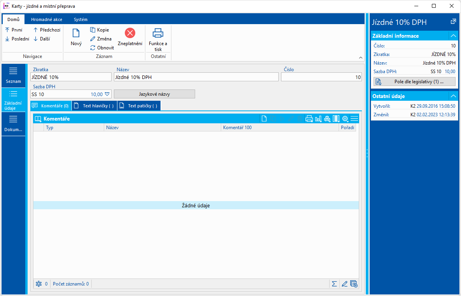
Task: Open the Seznam list view
Action: click(13, 75)
